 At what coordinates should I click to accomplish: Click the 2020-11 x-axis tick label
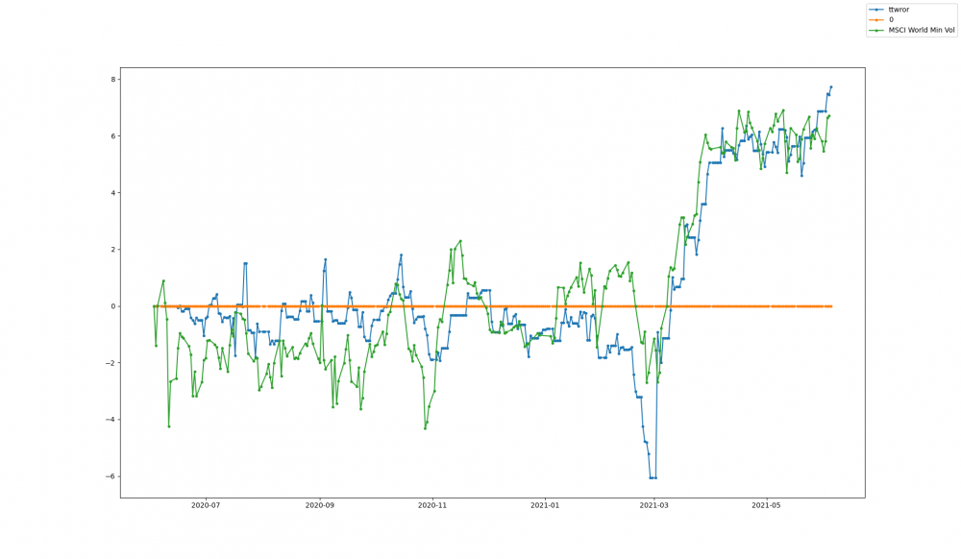(432, 505)
